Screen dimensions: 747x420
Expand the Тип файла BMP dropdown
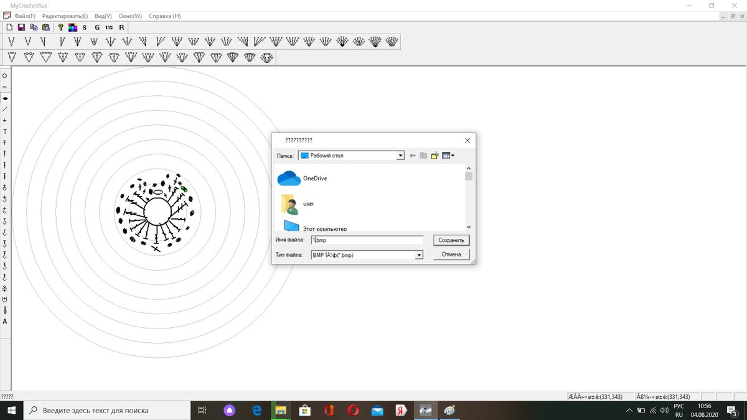[420, 255]
